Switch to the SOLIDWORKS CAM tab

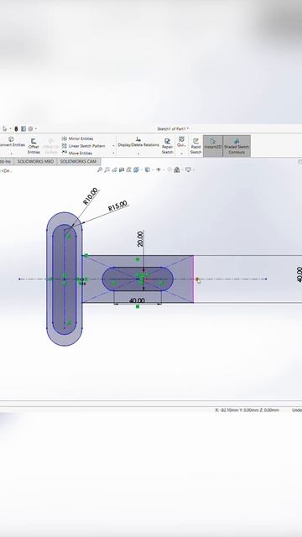(x=78, y=161)
